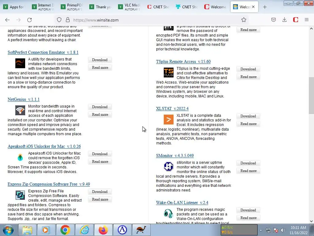Viewport: 314px width, 236px height.
Task: Click the taskbar clock showing 10:11 AM
Action: click(x=298, y=230)
